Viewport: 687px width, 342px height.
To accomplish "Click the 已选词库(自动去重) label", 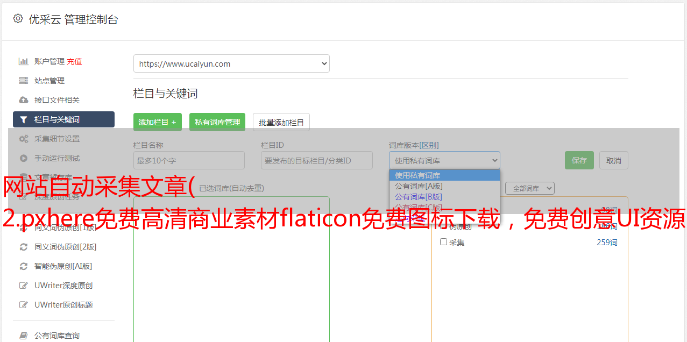I will pos(231,188).
